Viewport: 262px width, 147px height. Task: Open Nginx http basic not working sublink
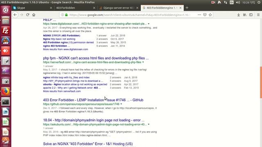pyautogui.click(x=59, y=39)
